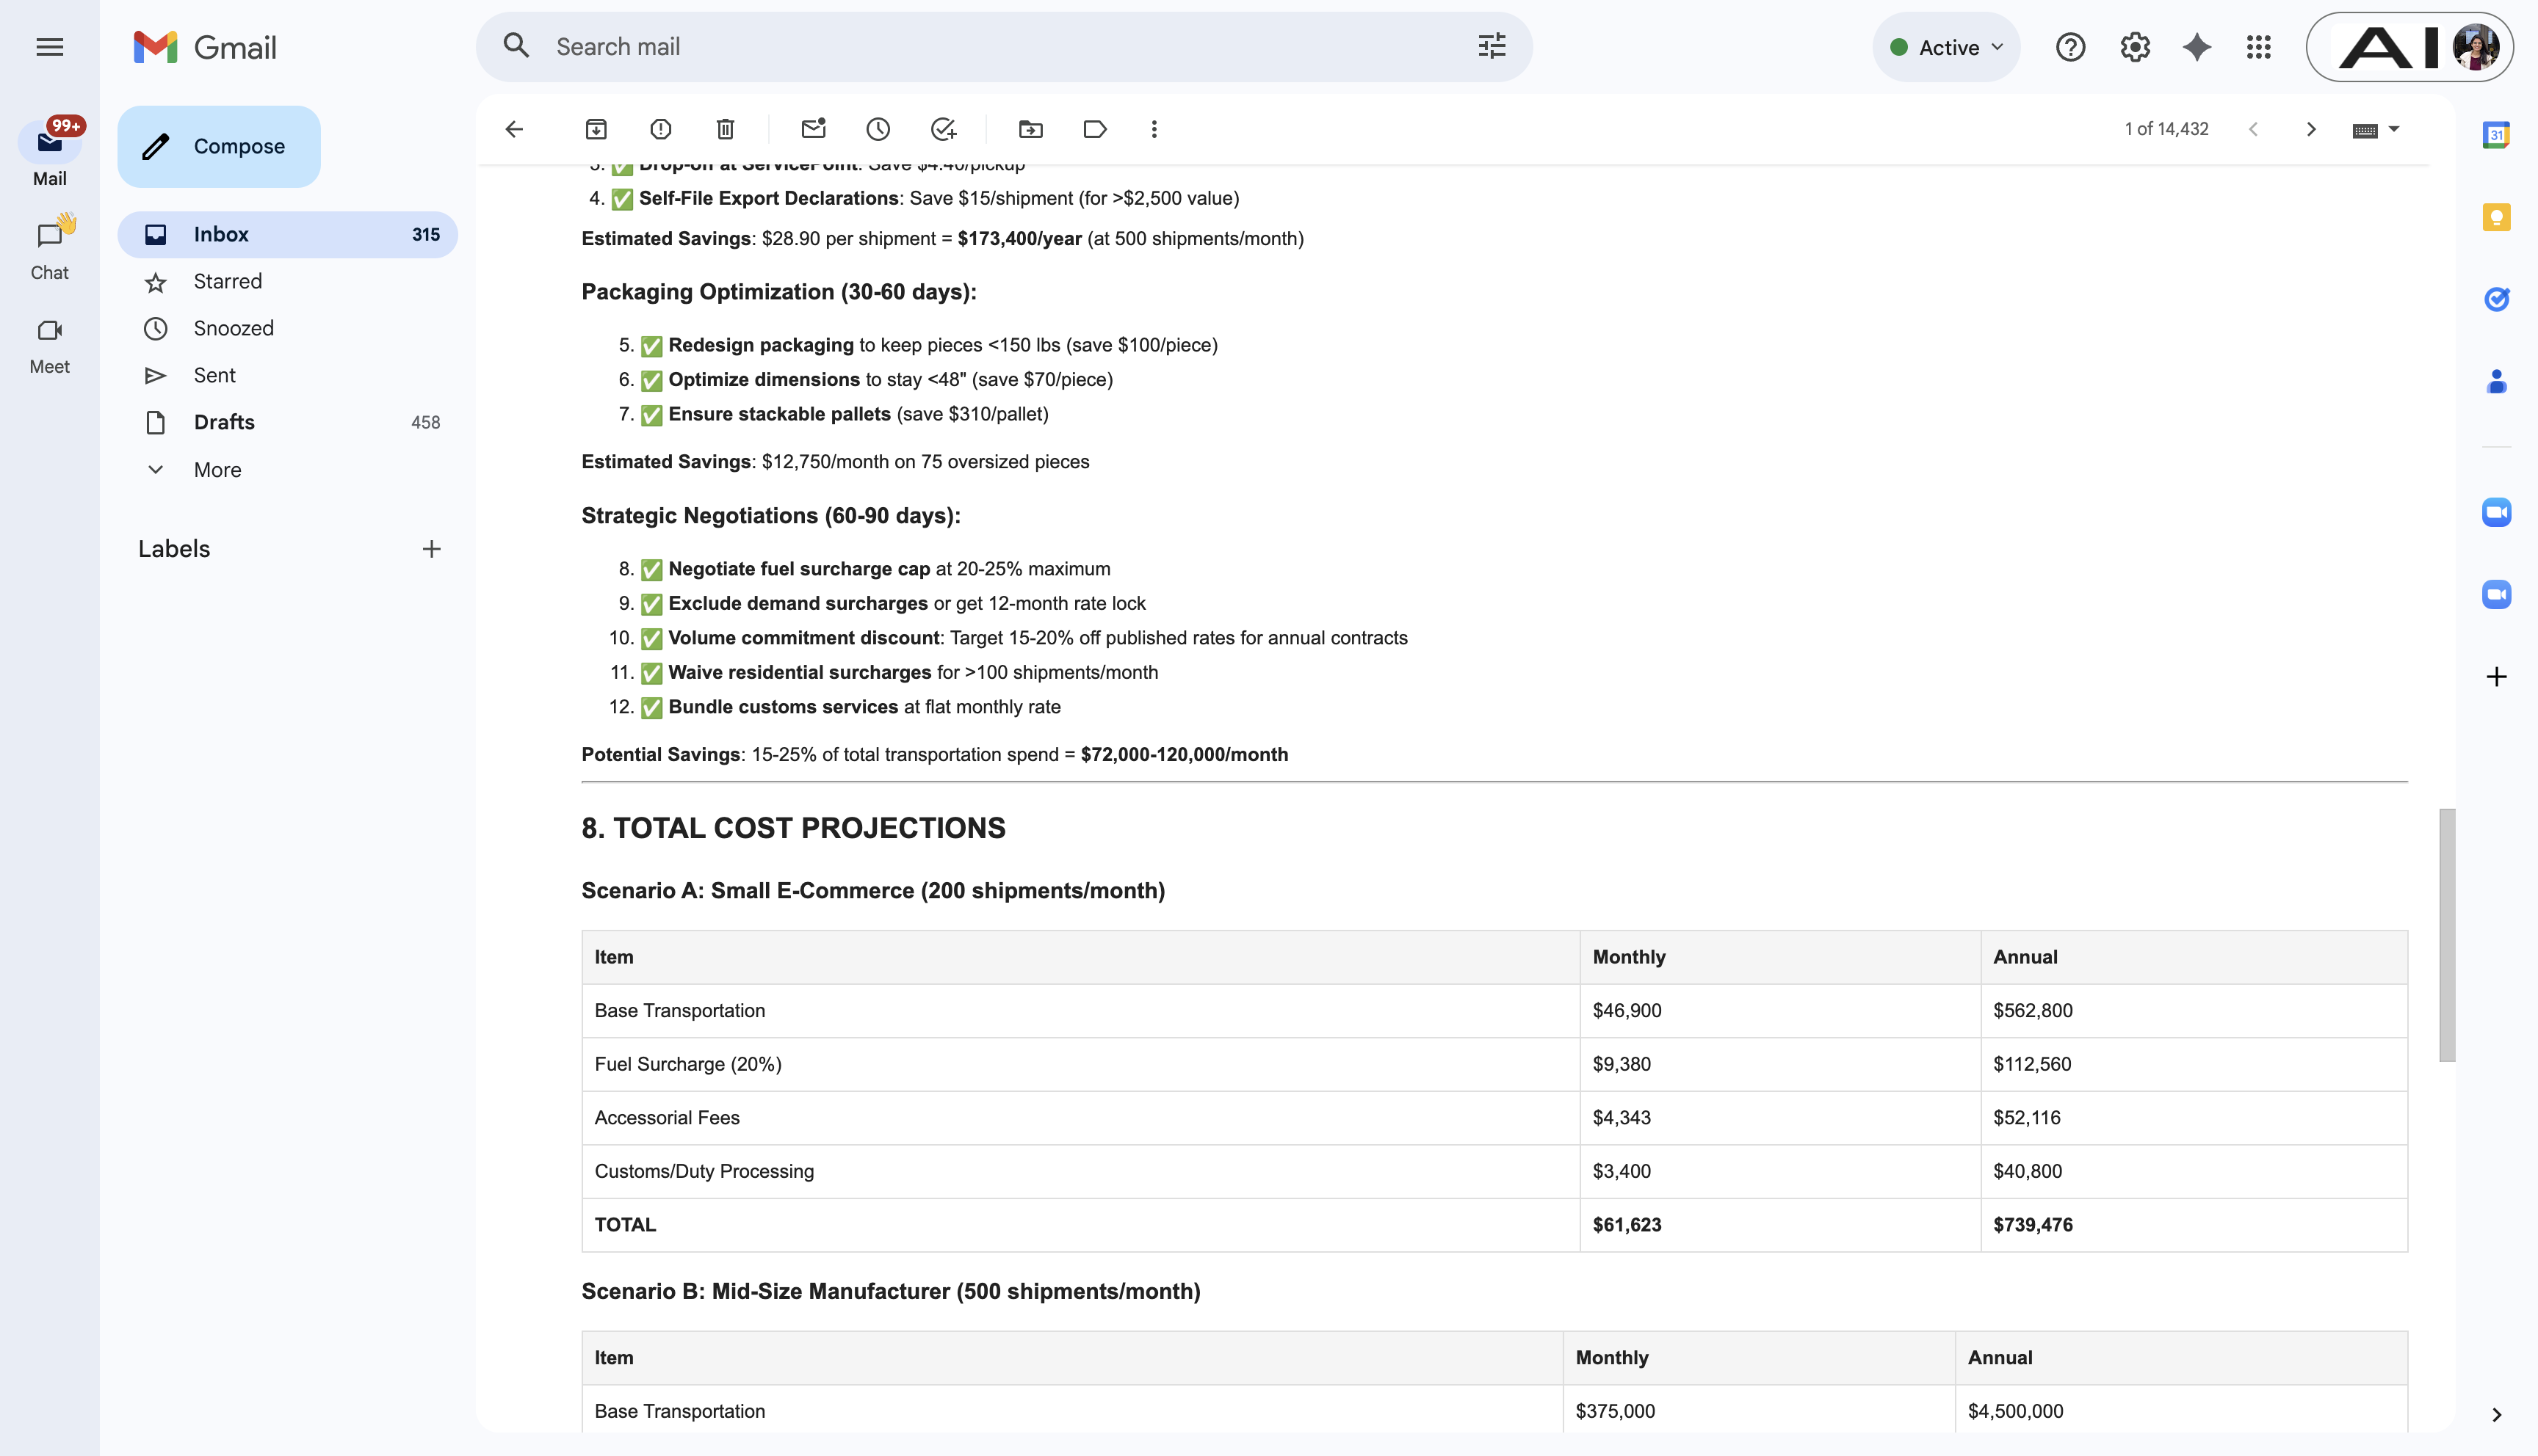Open the Starred folder
The width and height of the screenshot is (2538, 1456).
tap(227, 281)
